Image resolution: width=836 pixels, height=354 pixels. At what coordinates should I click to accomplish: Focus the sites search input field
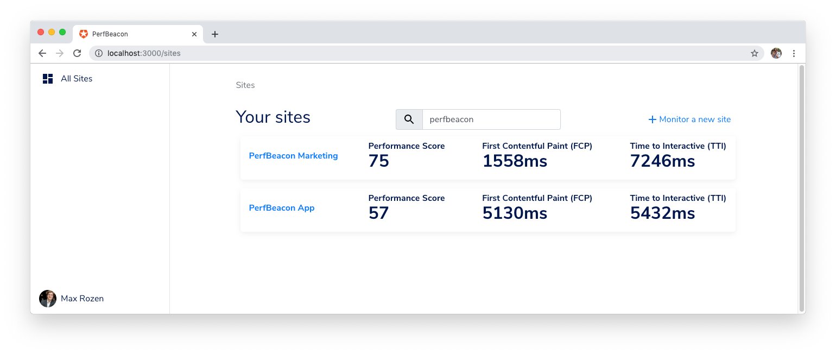click(x=491, y=119)
